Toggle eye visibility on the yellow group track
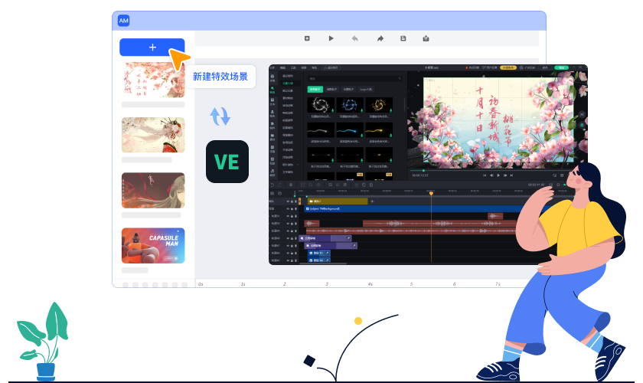This screenshot has height=383, width=643. [x=288, y=201]
